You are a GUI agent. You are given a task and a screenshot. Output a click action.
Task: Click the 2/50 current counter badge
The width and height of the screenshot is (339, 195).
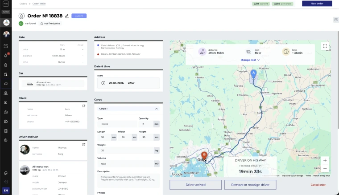(261, 4)
